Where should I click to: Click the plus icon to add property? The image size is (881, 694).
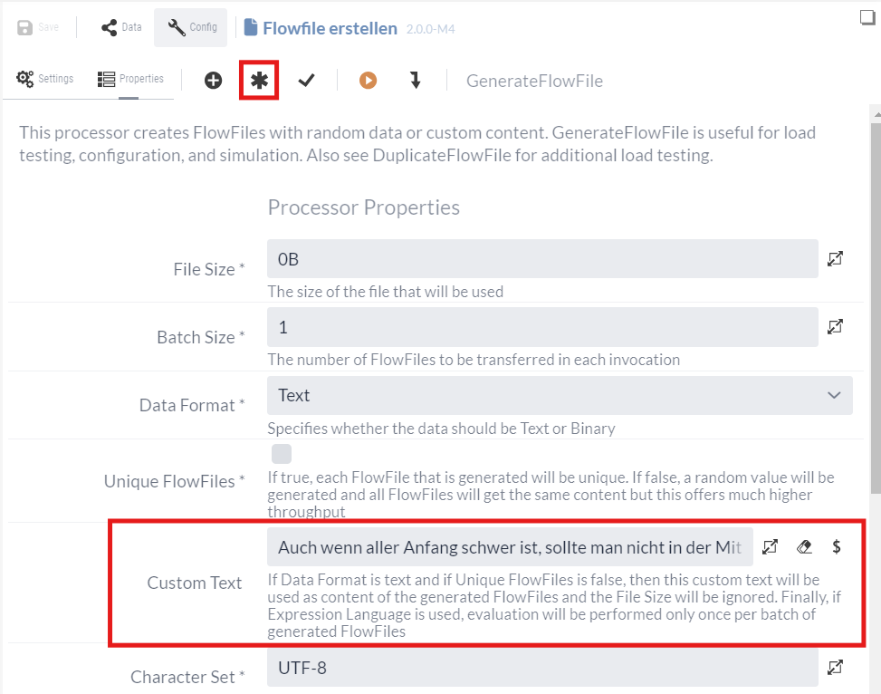point(213,81)
